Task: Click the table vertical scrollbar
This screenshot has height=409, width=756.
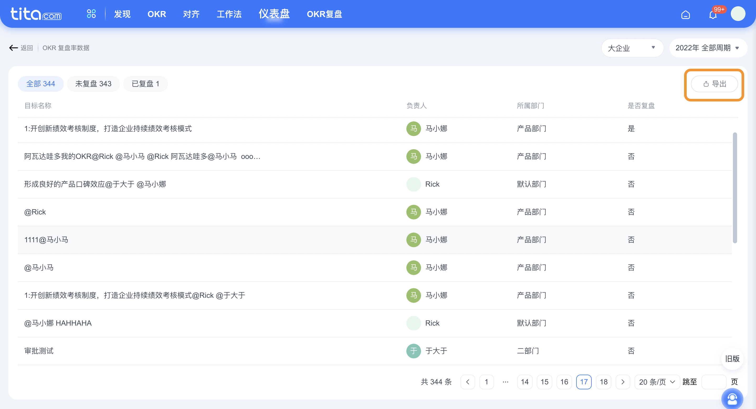Action: [x=735, y=188]
